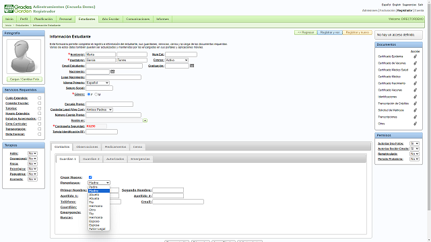
Task: Enable Estudios Supervisados checkbox
Action: (39, 118)
